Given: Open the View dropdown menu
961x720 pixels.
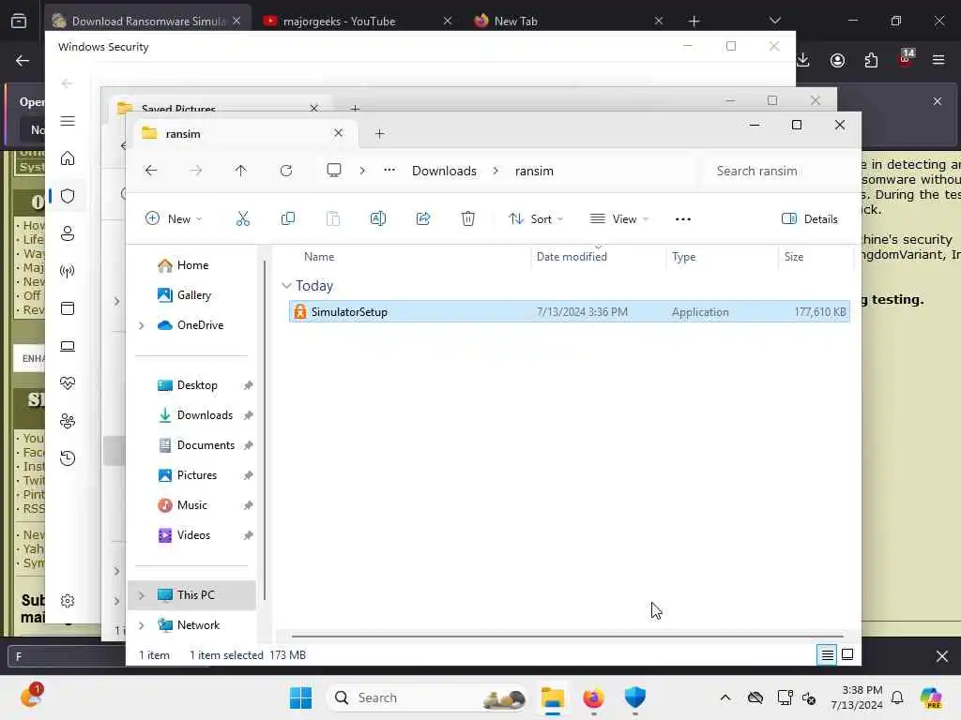Looking at the screenshot, I should (619, 219).
